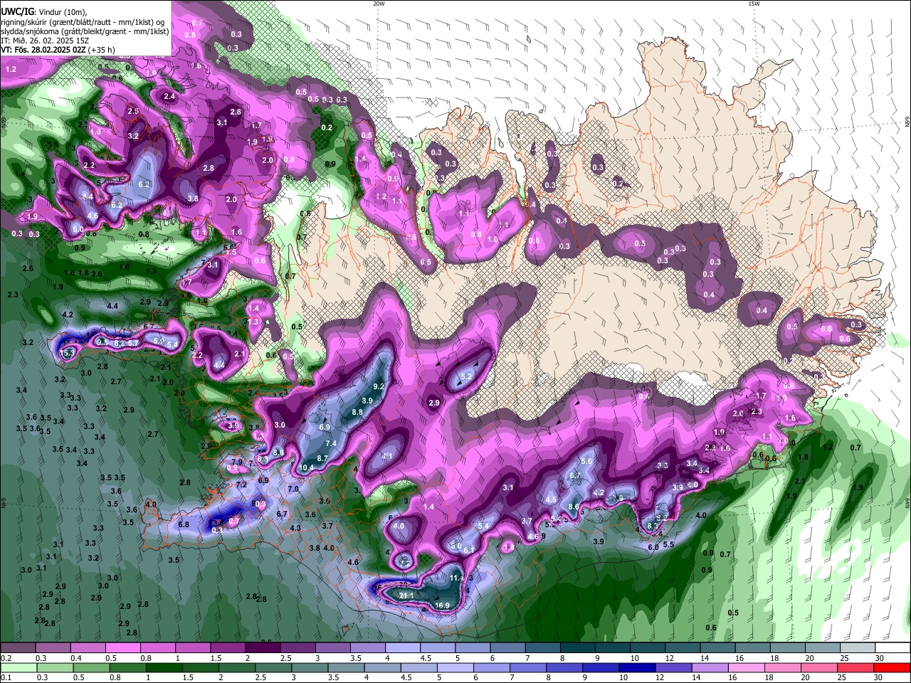Viewport: 911px width, 683px height.
Task: Click the '15.3' precipitation value on map
Action: point(67,353)
